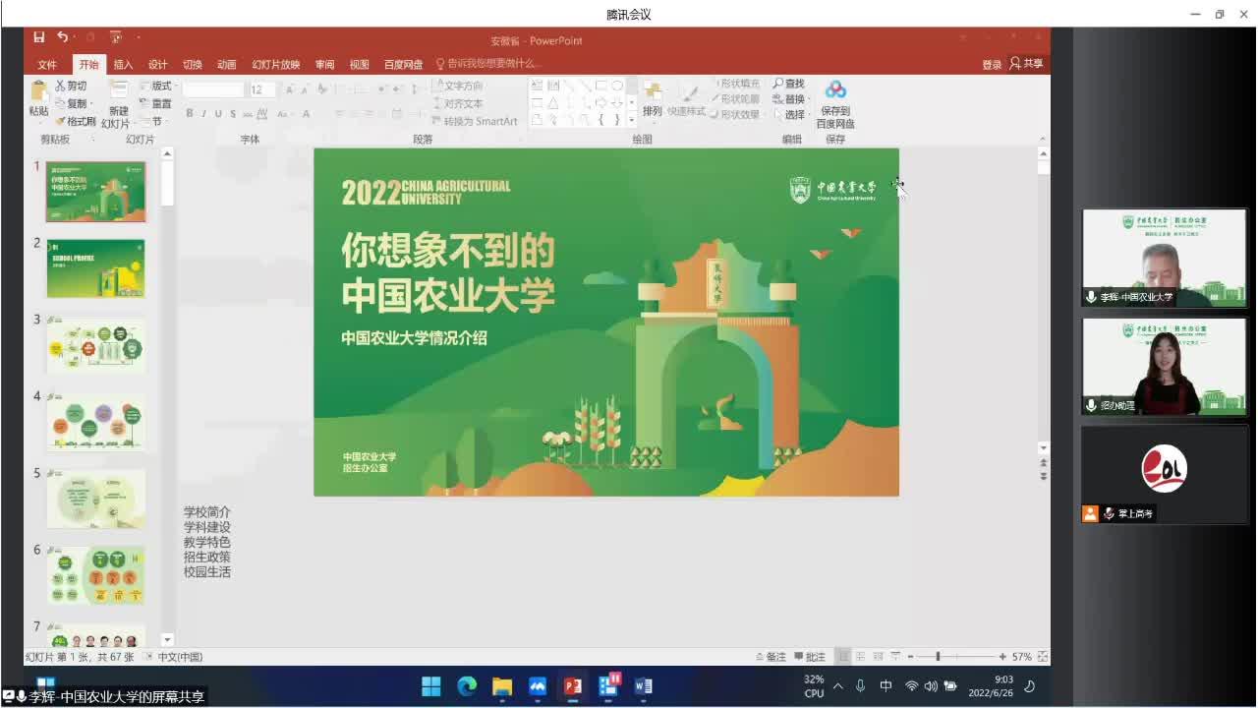1258x708 pixels.
Task: Switch to Slide Show (幻灯片放映) tab
Action: [x=275, y=64]
